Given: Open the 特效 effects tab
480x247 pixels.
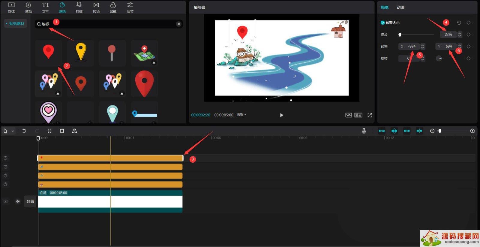Looking at the screenshot, I should coord(79,8).
